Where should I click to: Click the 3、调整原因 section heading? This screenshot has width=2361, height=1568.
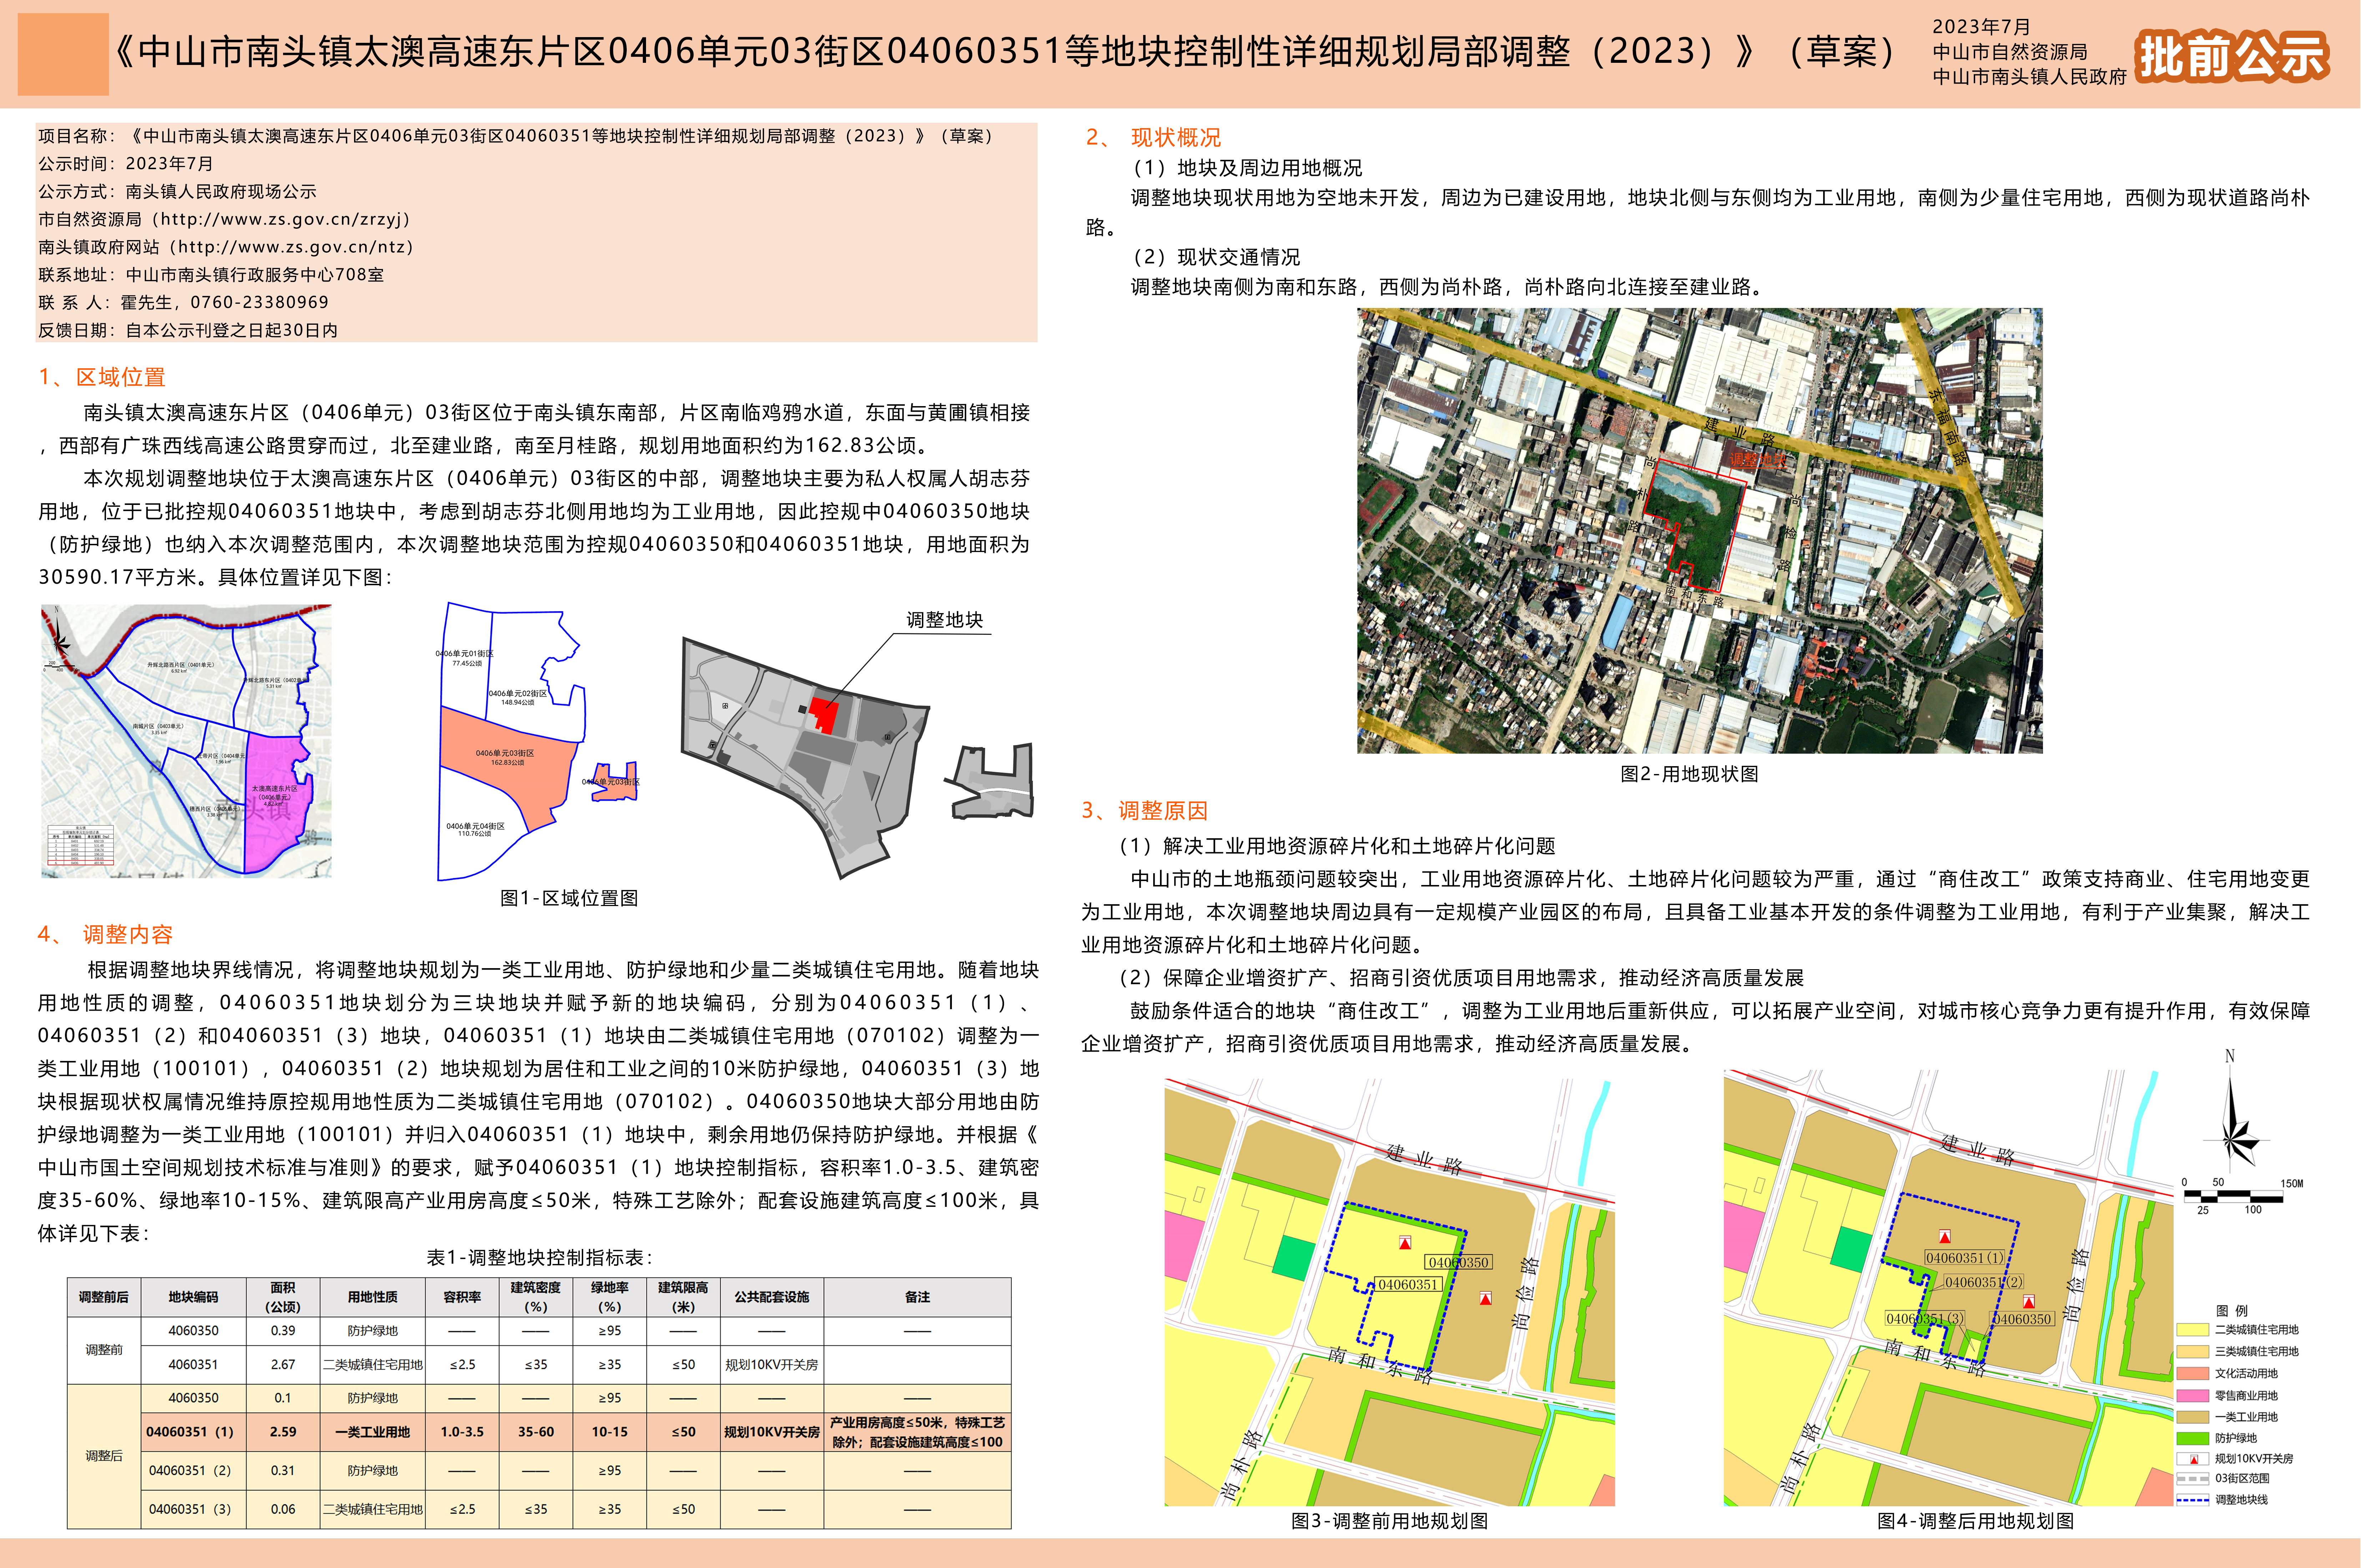(x=1145, y=811)
